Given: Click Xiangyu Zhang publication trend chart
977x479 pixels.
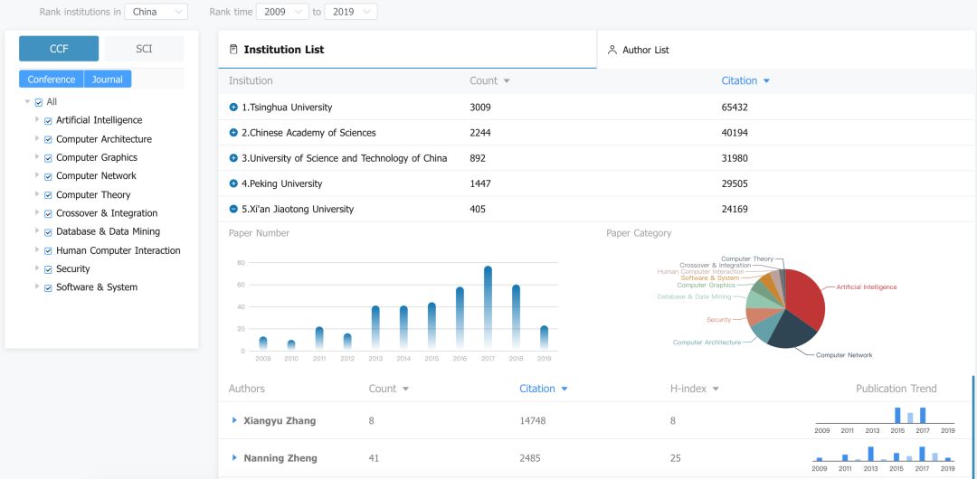Looking at the screenshot, I should (x=884, y=420).
